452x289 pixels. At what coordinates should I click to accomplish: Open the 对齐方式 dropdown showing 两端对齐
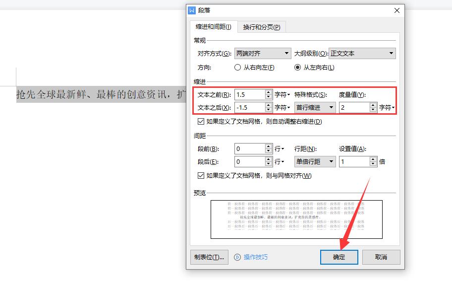click(x=263, y=53)
